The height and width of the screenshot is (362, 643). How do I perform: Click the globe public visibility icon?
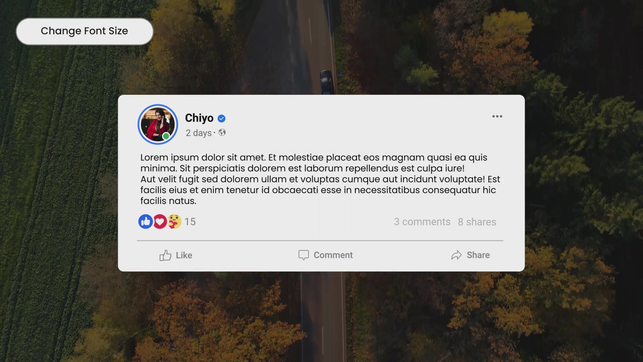click(x=222, y=132)
